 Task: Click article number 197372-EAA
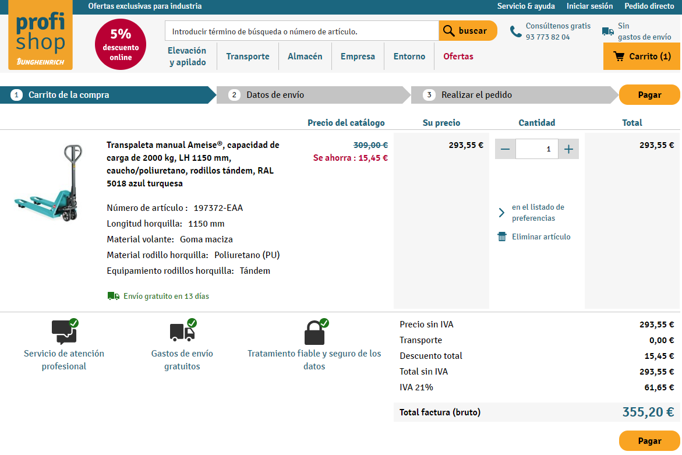tap(218, 208)
